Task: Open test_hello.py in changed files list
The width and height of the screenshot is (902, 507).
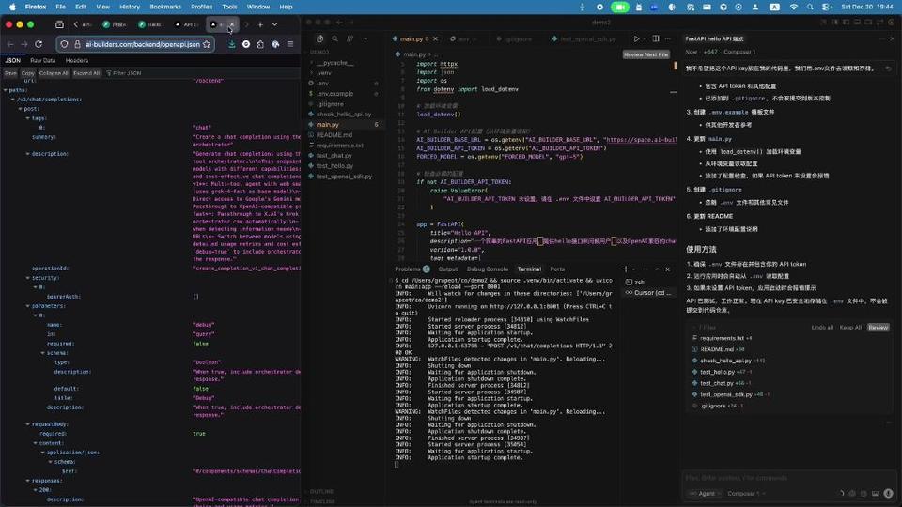Action: click(x=717, y=372)
